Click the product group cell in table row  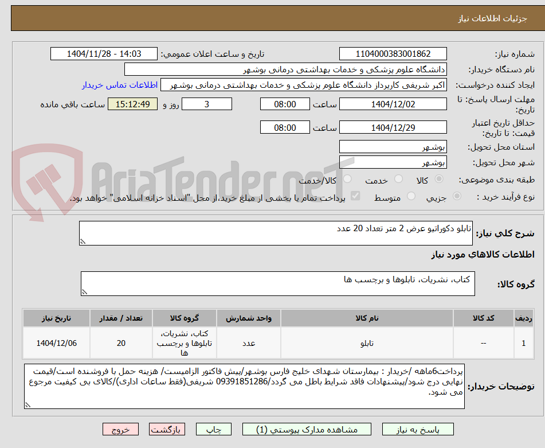184,343
